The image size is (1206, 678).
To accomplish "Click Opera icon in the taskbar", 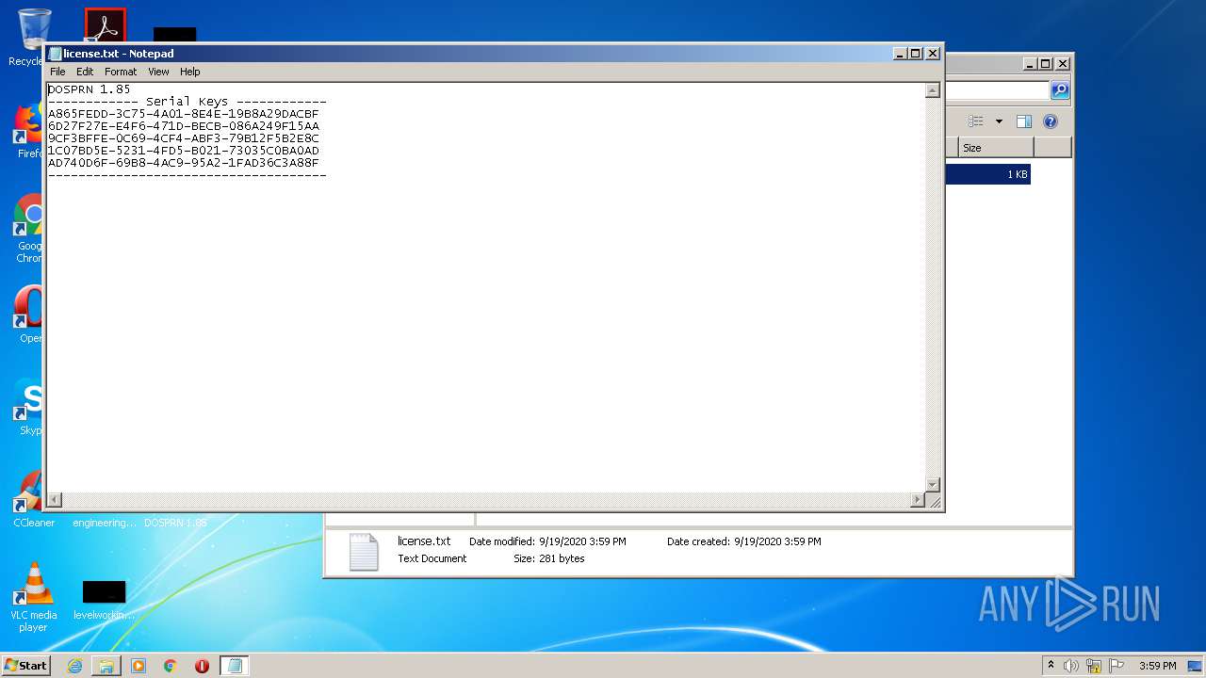I will click(x=202, y=666).
